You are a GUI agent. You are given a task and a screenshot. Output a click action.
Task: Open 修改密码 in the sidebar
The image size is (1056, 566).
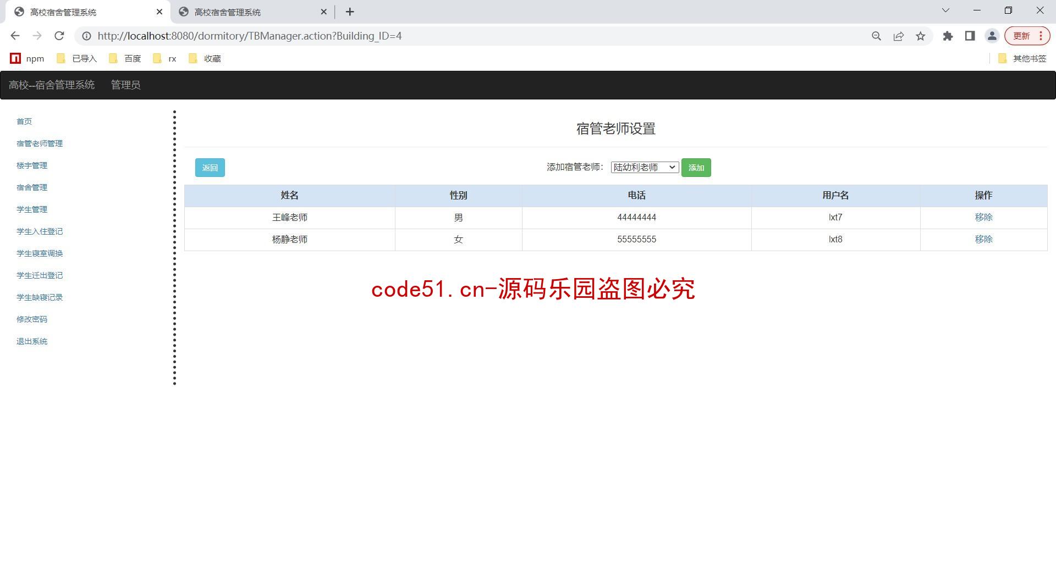32,319
